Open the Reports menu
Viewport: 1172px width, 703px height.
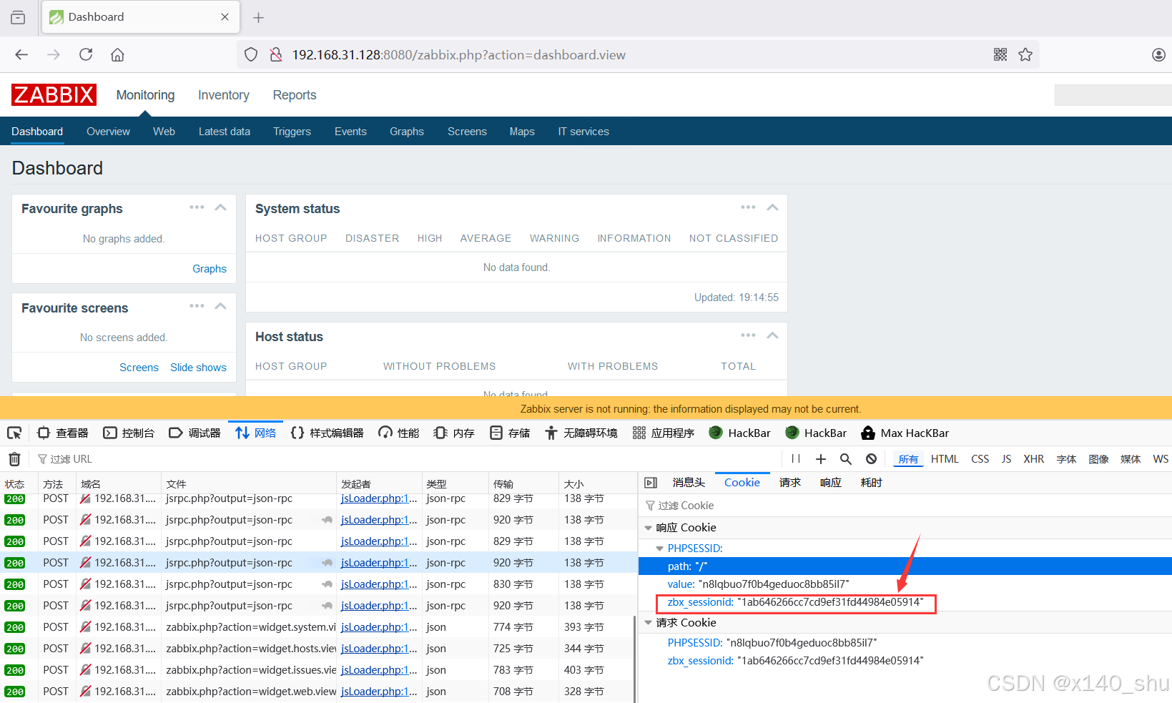click(294, 95)
